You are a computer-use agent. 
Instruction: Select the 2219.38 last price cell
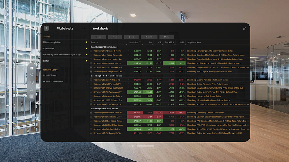(x=135, y=63)
